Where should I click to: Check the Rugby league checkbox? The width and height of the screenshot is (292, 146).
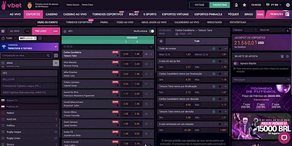pos(3,132)
